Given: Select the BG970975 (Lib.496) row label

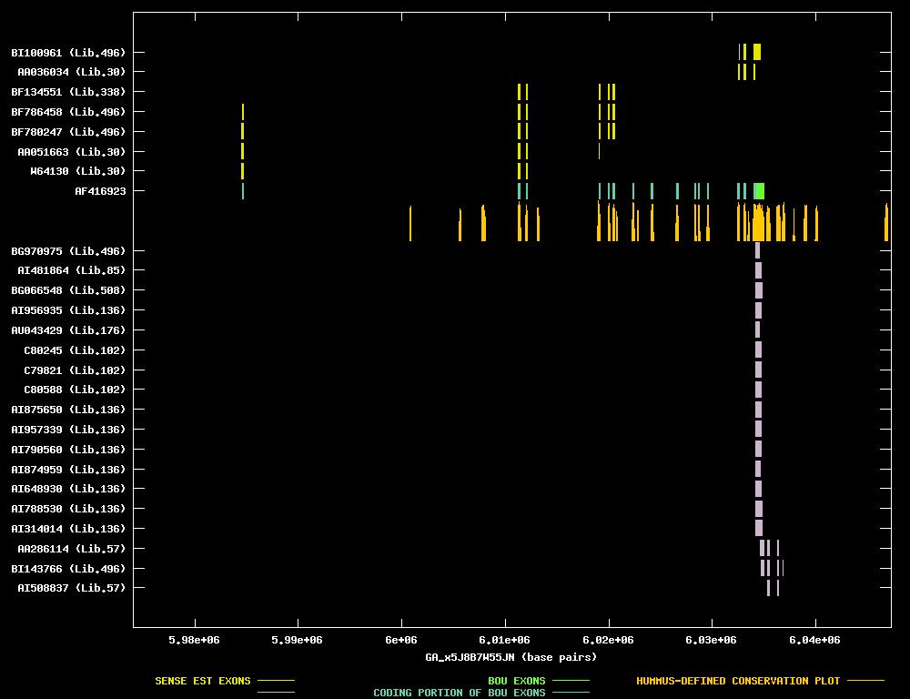Looking at the screenshot, I should point(68,251).
